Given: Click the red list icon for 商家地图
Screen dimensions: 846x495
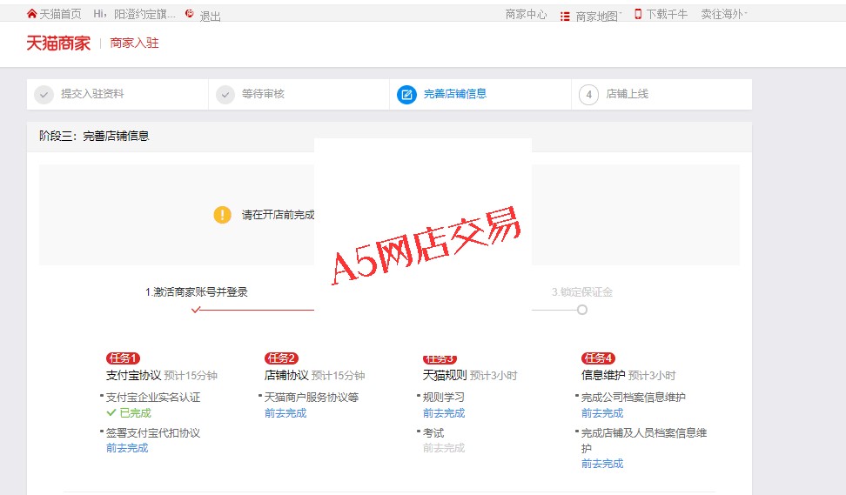Looking at the screenshot, I should click(x=565, y=17).
